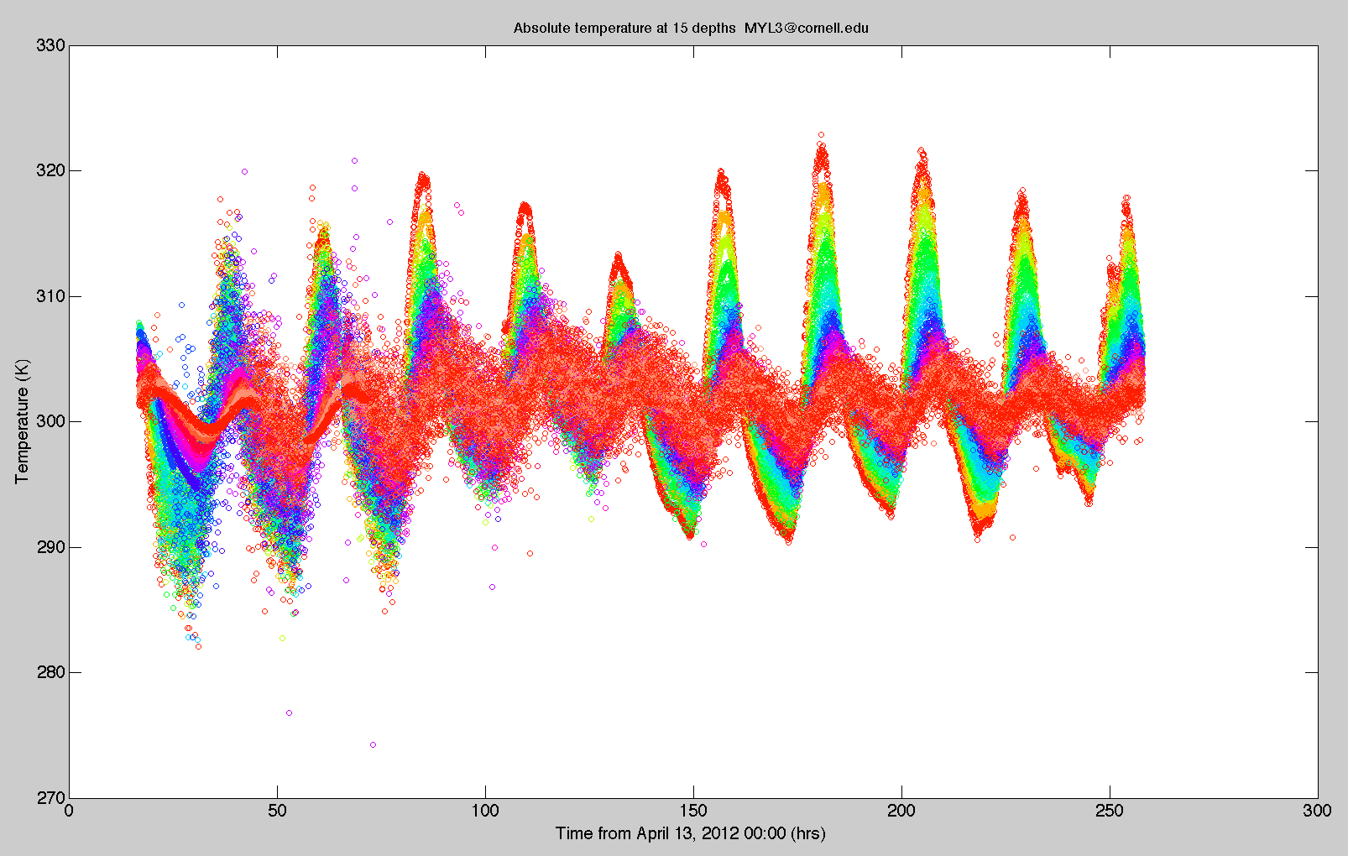Click the isolated magenta outlier near 274 K
The height and width of the screenshot is (856, 1348).
(x=373, y=744)
